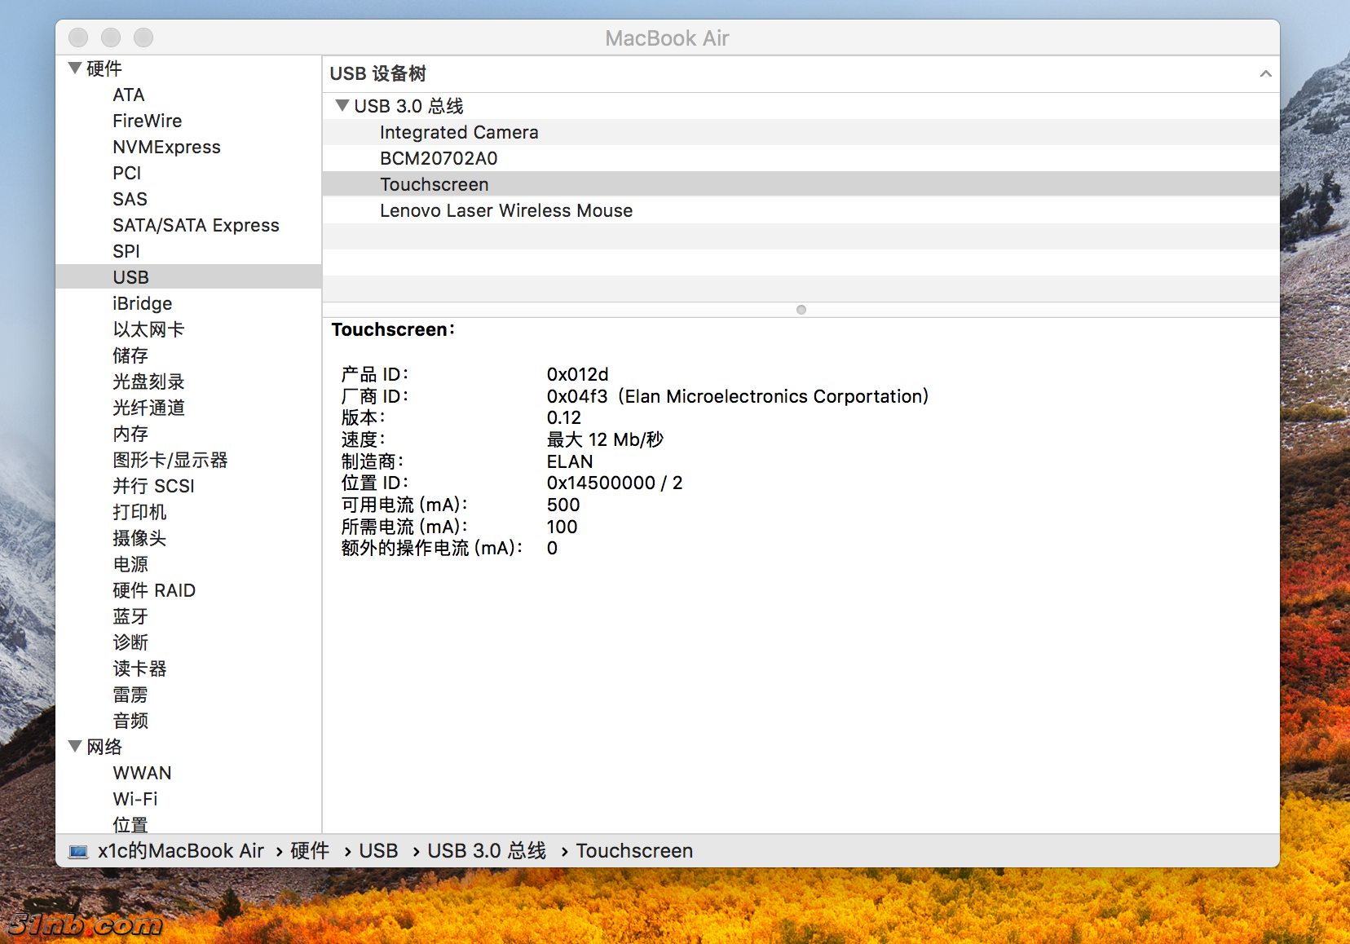Click the computer icon in the path bar
Image resolution: width=1350 pixels, height=944 pixels.
[x=78, y=851]
